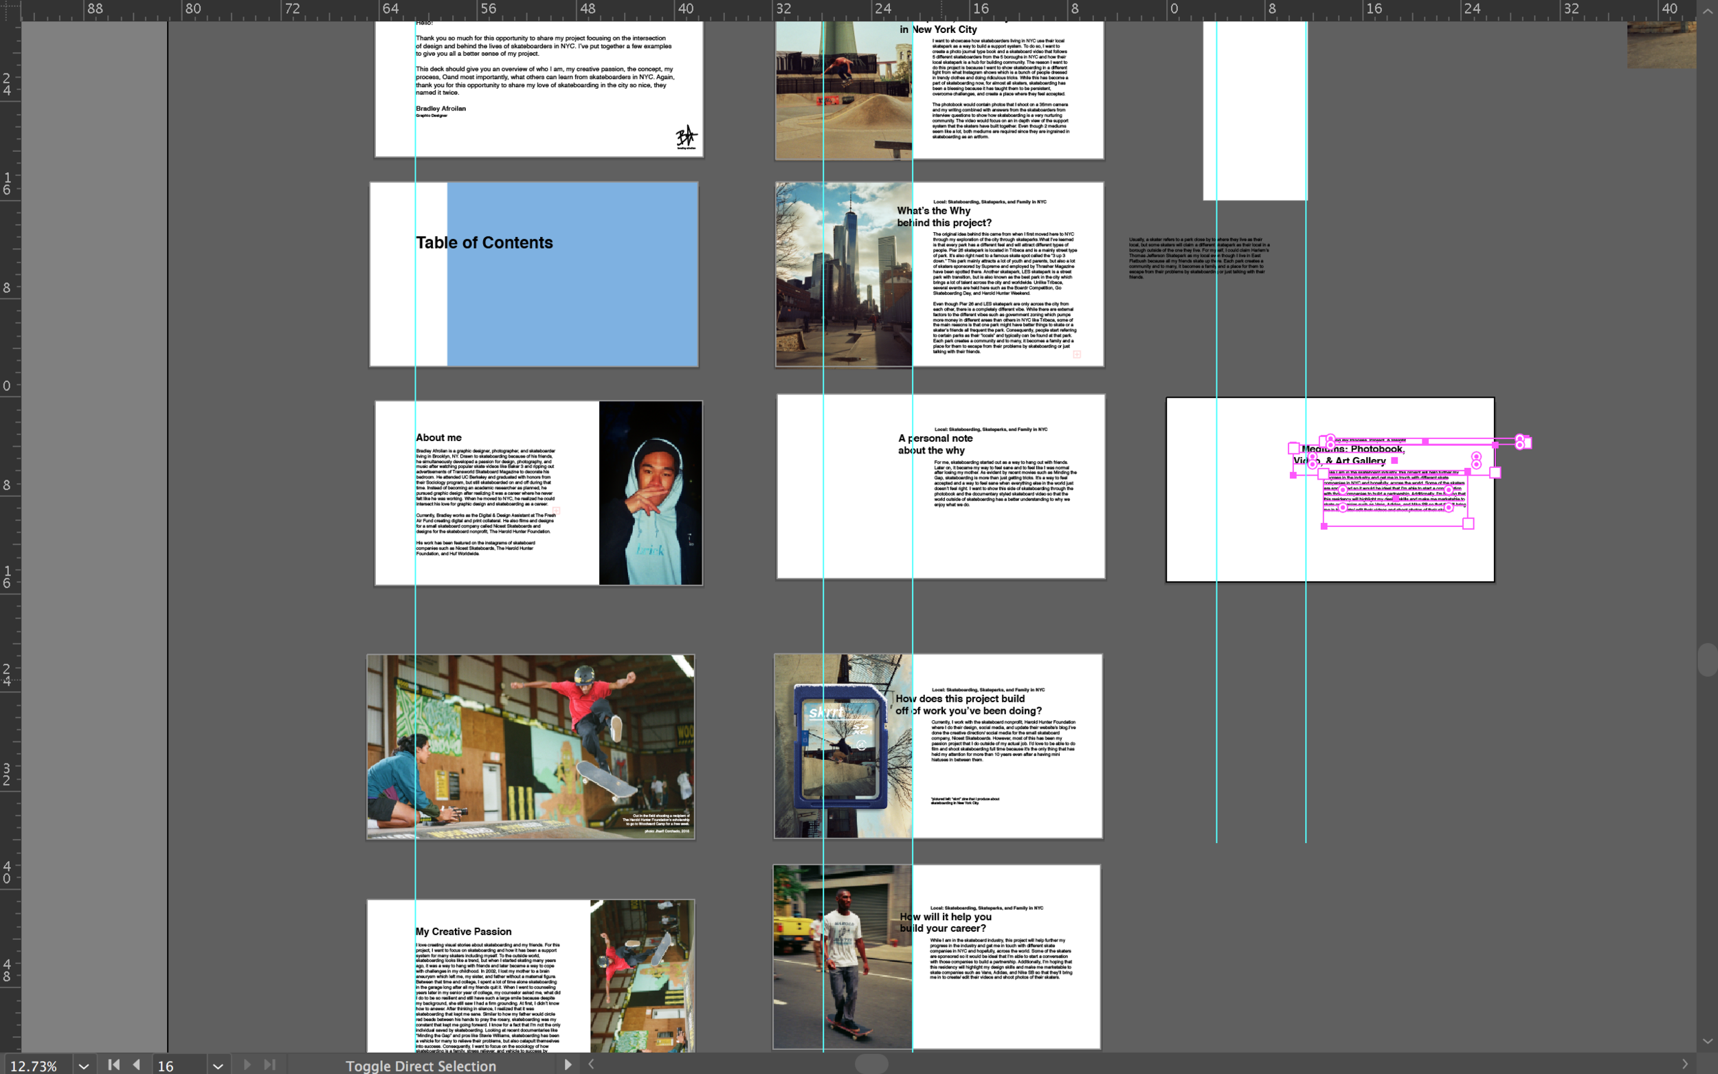Select the My Creative Passion heading
Image resolution: width=1718 pixels, height=1074 pixels.
[464, 931]
